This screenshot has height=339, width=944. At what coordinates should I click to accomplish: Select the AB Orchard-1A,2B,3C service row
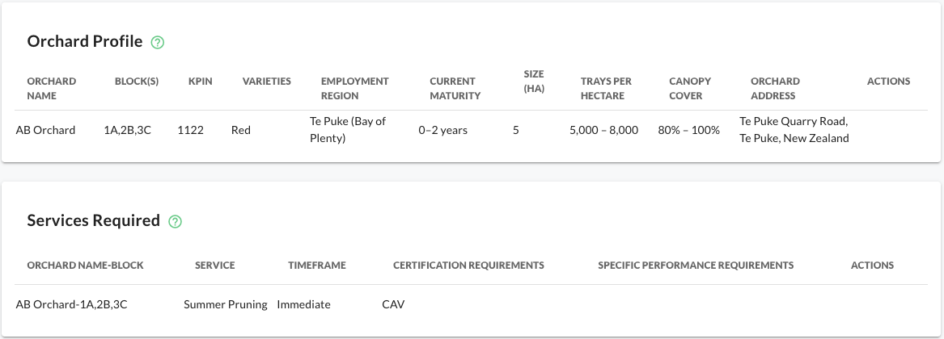click(72, 305)
